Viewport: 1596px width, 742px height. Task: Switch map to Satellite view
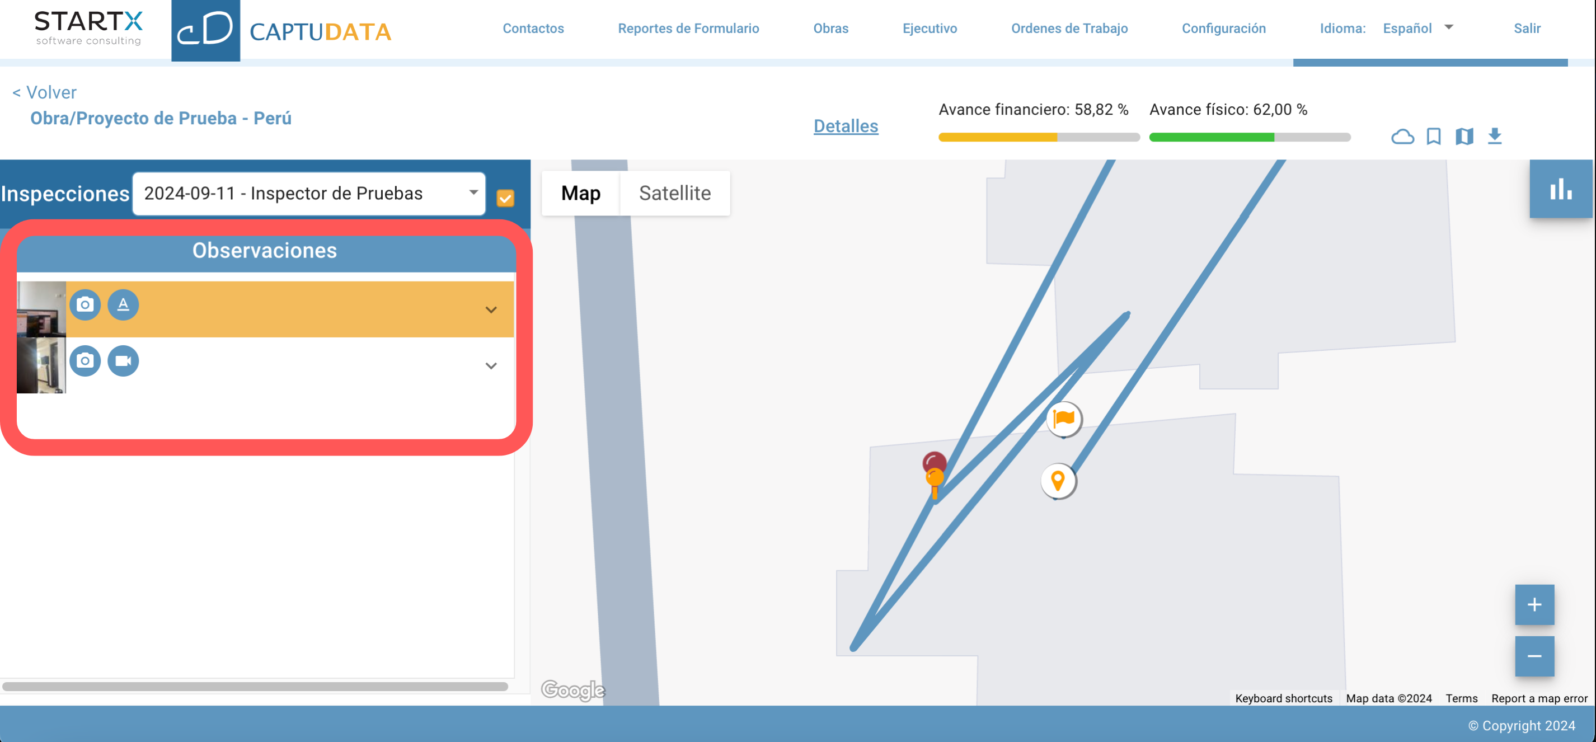(675, 193)
